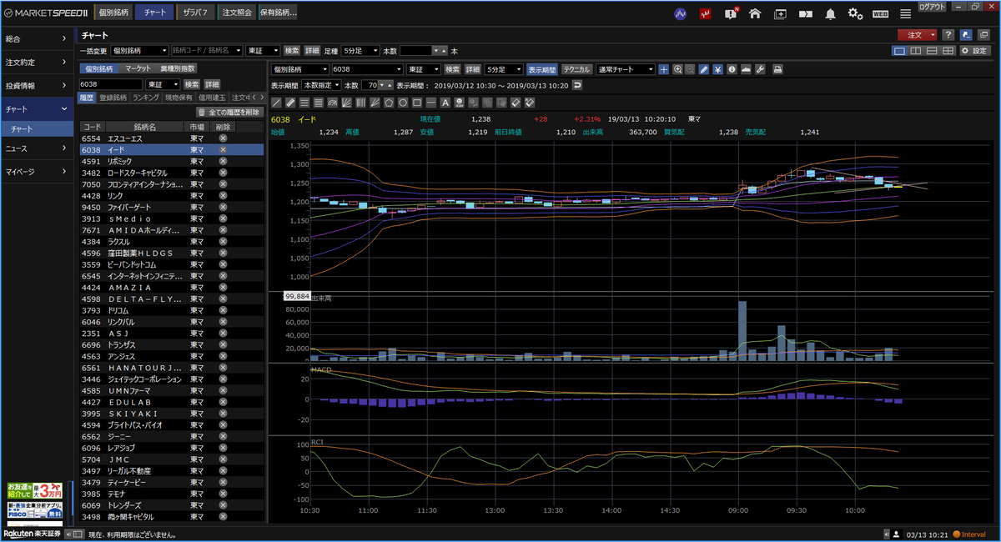The image size is (1001, 542).
Task: Open the hamburger menu in title bar
Action: coord(905,14)
